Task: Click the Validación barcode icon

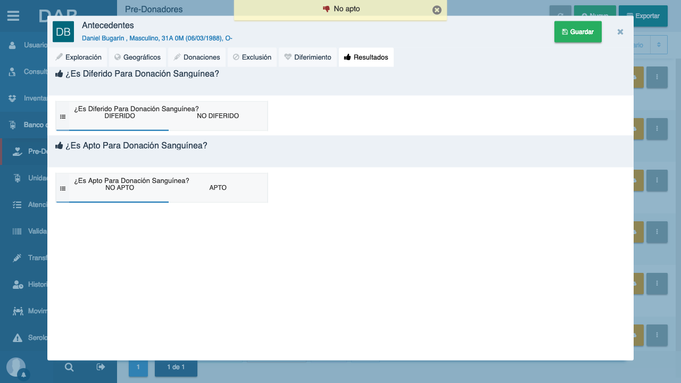Action: [17, 231]
